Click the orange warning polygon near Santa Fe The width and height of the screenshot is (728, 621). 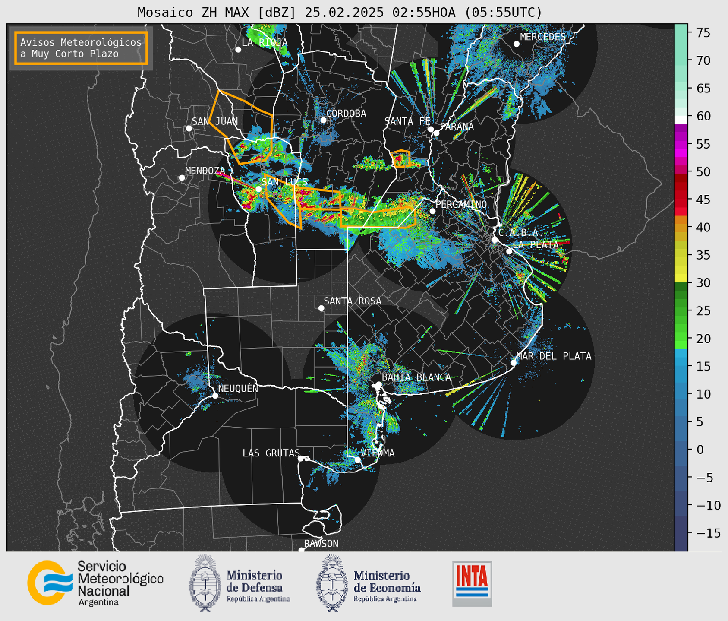point(401,158)
